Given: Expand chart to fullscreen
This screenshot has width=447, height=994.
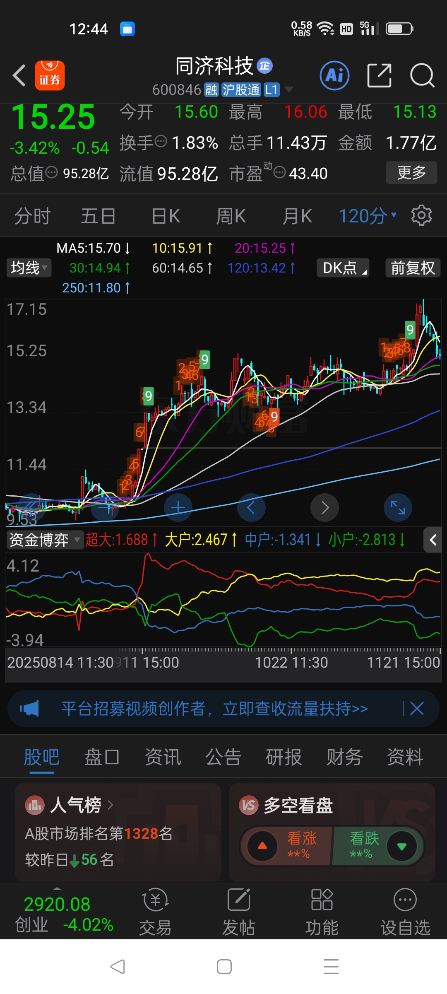Looking at the screenshot, I should pos(398,507).
